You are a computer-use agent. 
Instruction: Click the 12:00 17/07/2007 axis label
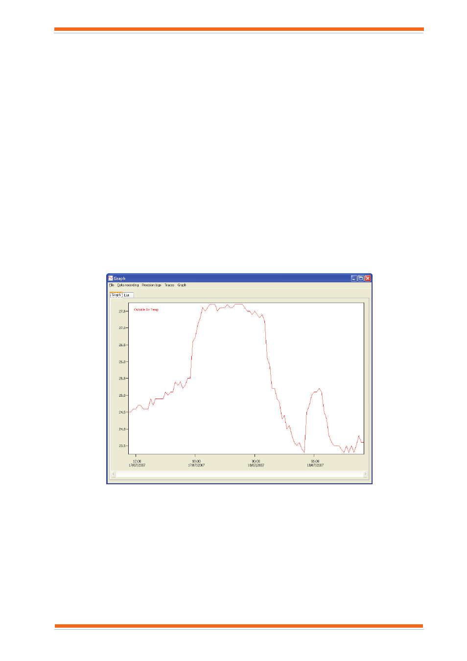click(x=137, y=463)
